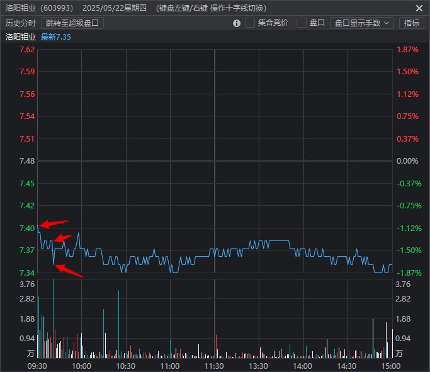Select the 历史分时 tab label
Screen dimensions: 430x372
click(21, 23)
